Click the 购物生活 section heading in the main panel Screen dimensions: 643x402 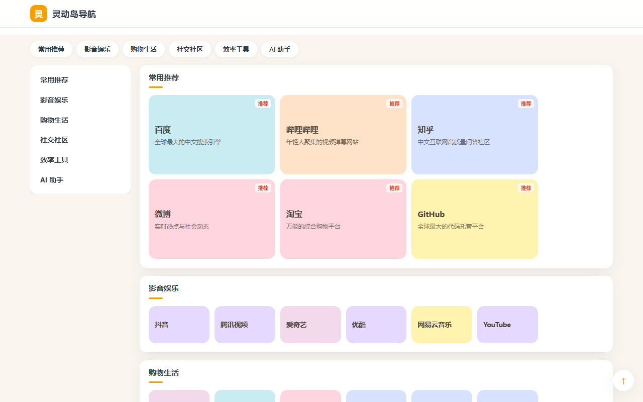pos(164,373)
